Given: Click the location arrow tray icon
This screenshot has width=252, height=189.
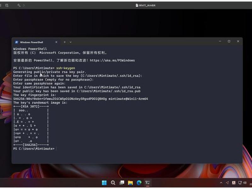Looking at the screenshot, I should click(x=227, y=183).
